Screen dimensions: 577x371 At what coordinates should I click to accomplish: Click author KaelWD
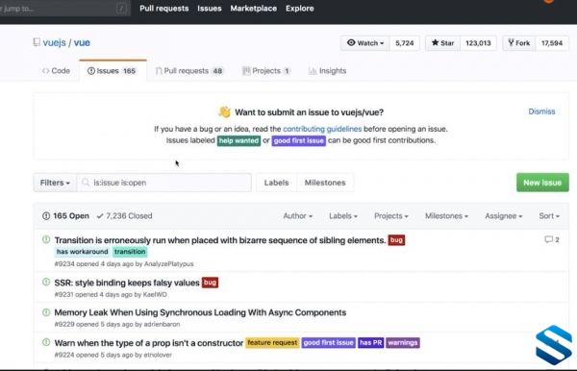coord(155,294)
